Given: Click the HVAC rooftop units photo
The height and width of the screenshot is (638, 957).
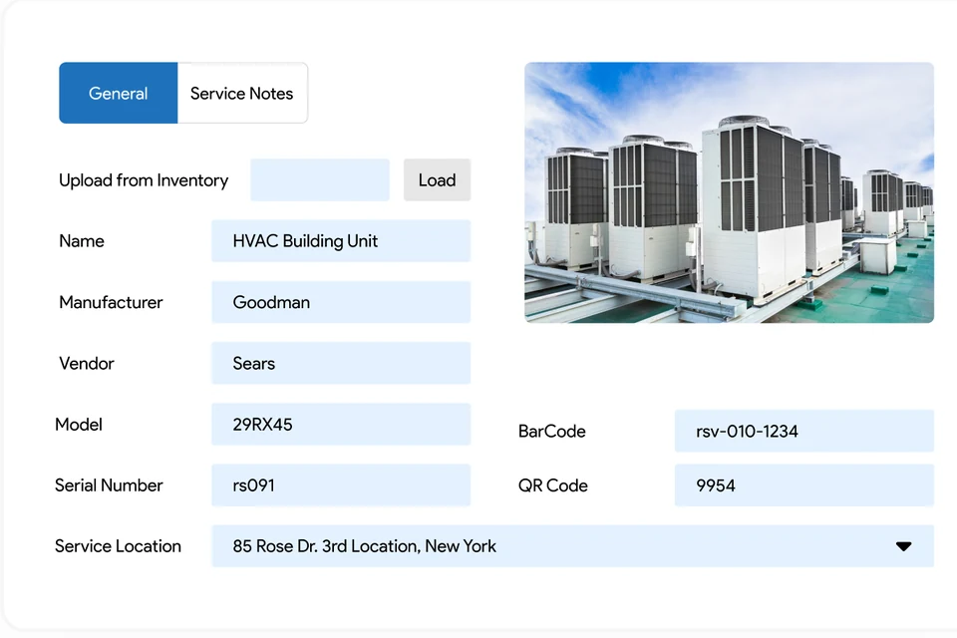Looking at the screenshot, I should tap(730, 192).
